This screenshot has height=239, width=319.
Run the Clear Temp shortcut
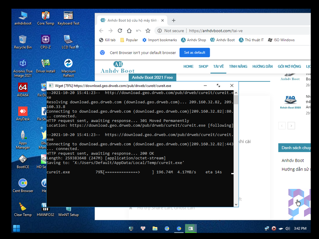[23, 210]
